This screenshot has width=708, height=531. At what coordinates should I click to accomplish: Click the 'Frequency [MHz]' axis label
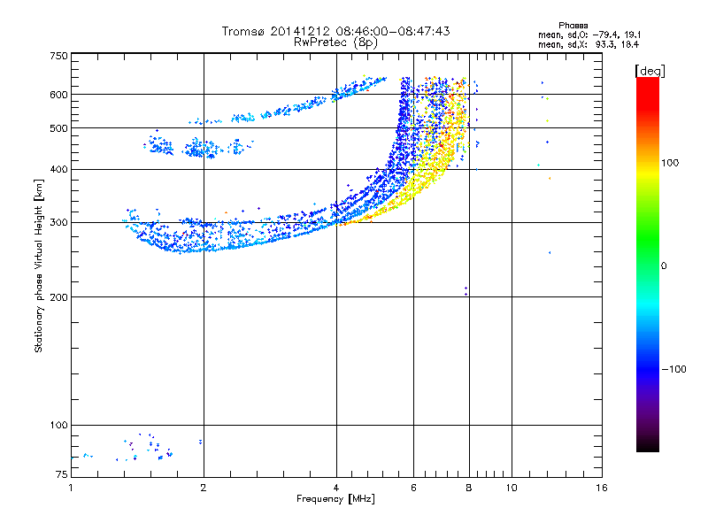coord(335,499)
